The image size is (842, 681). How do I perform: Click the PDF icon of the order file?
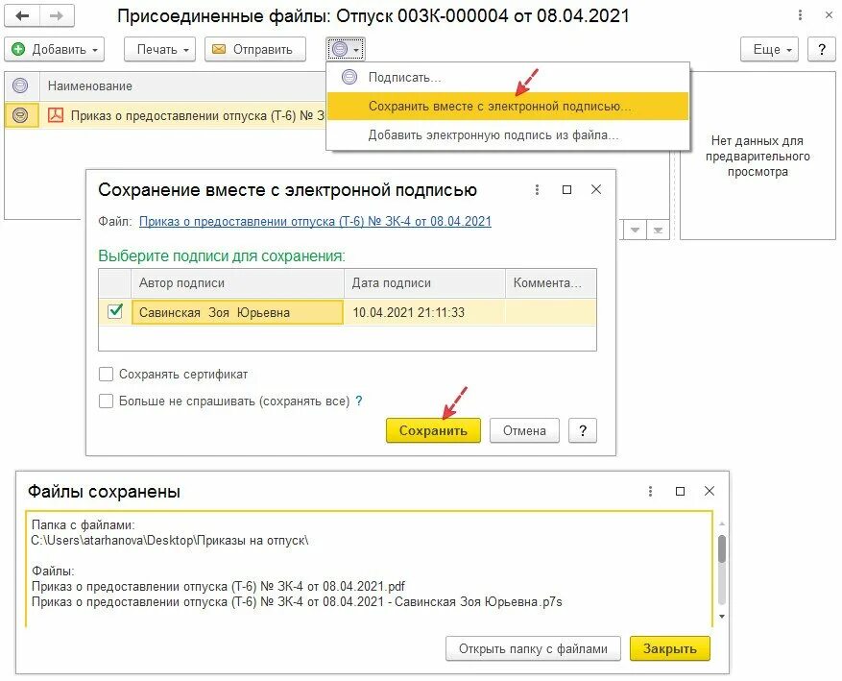coord(56,115)
